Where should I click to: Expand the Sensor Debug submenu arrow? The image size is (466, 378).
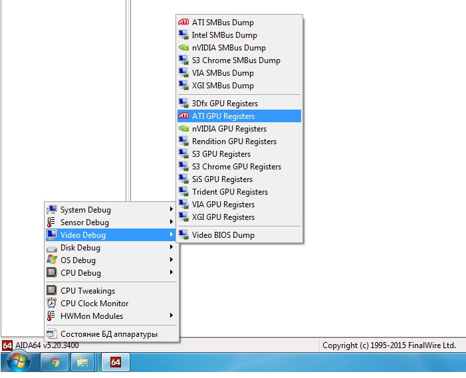172,222
